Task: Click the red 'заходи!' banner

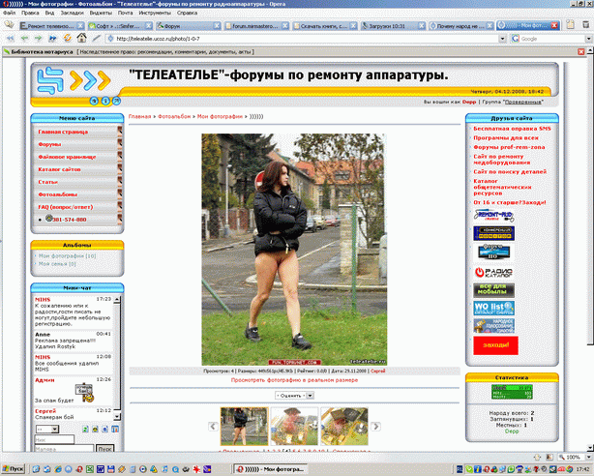Action: pyautogui.click(x=496, y=343)
